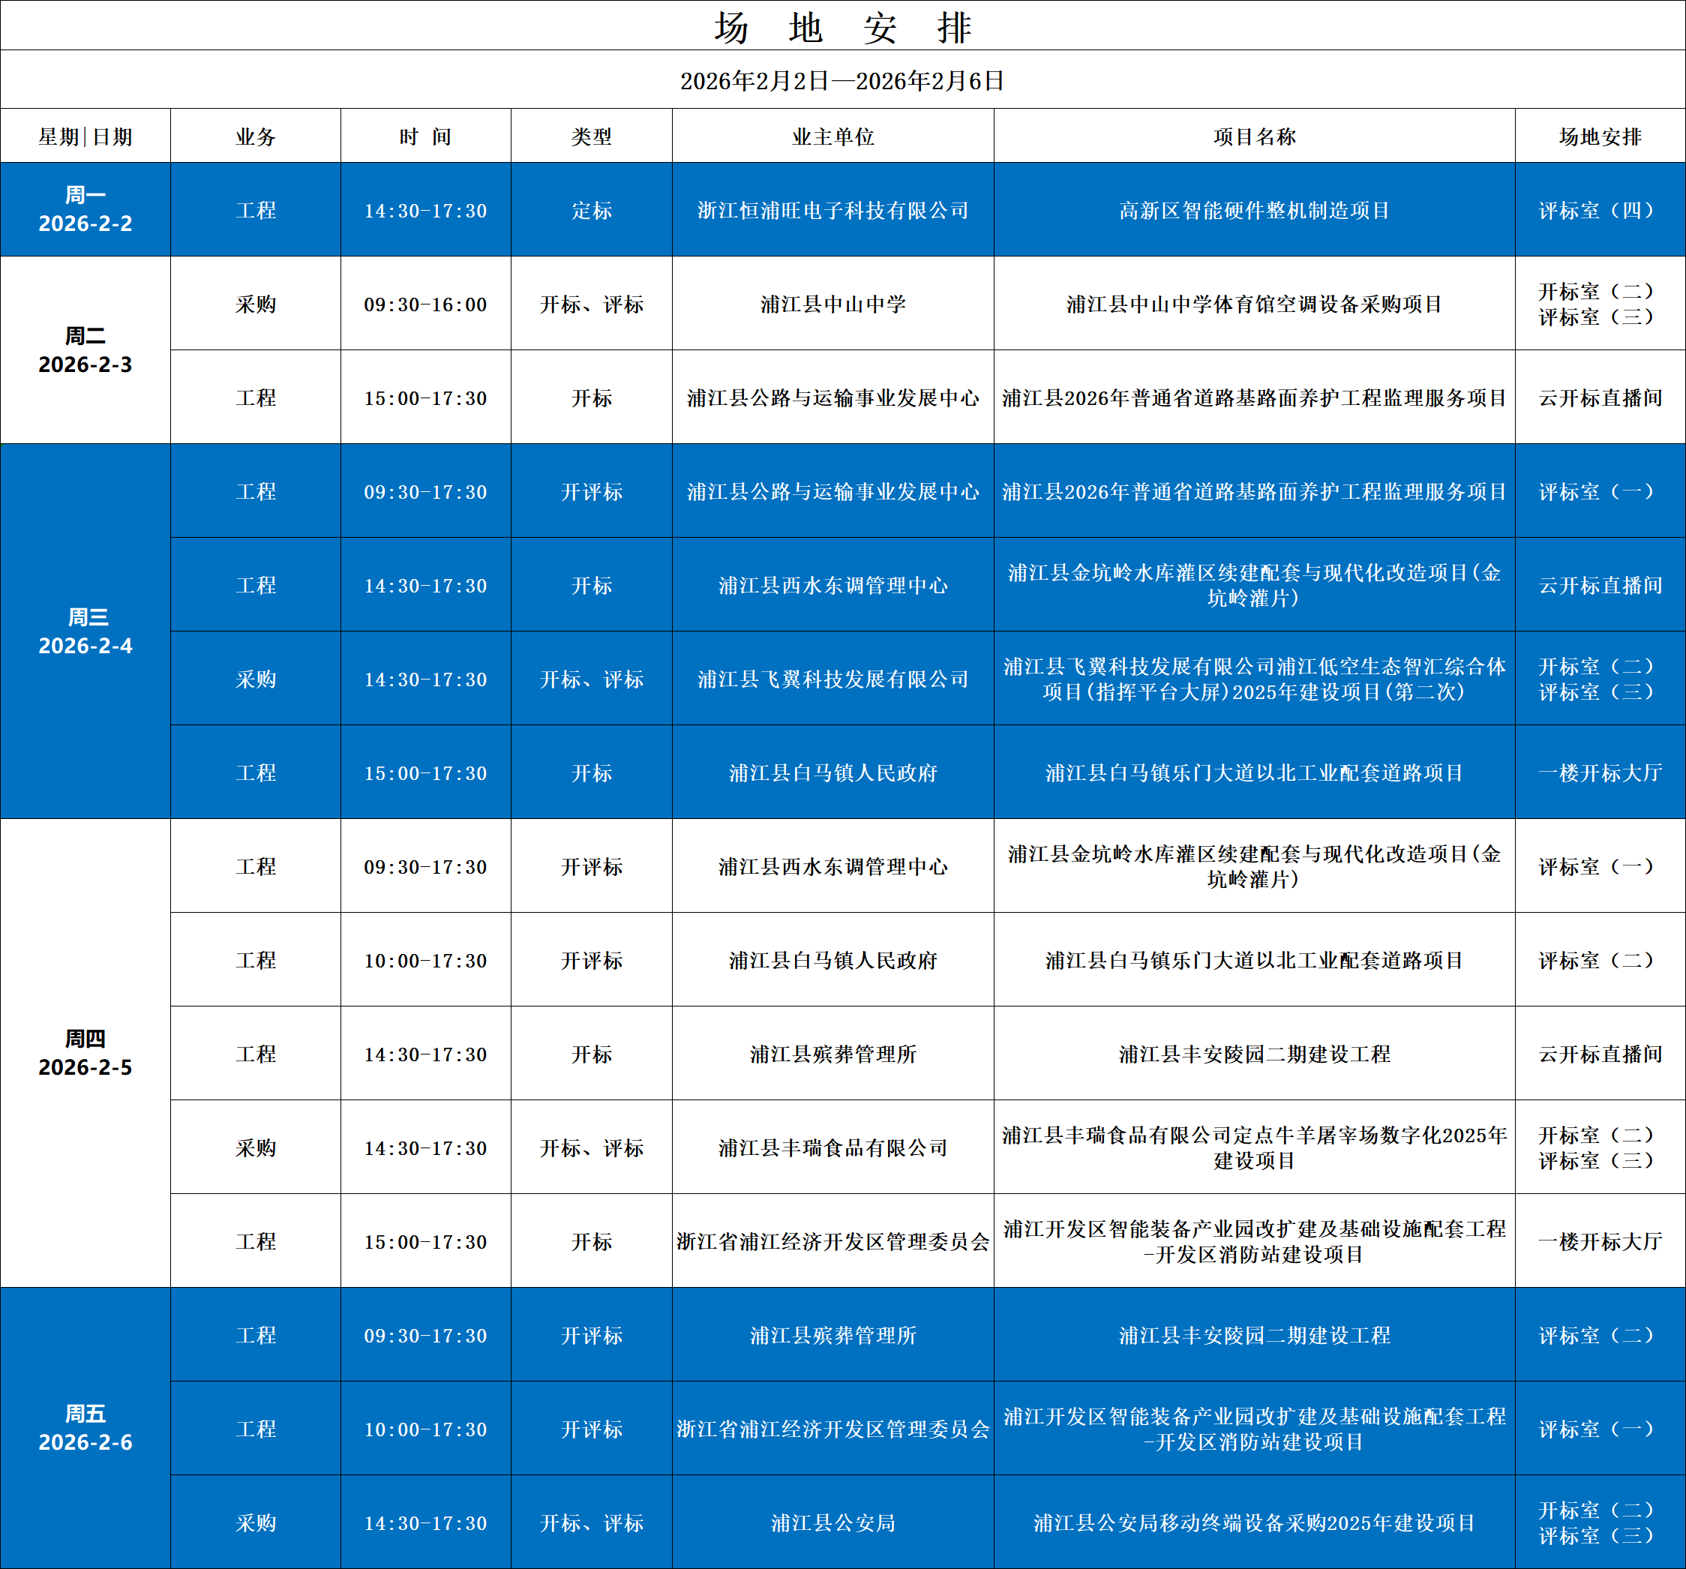This screenshot has width=1686, height=1569.
Task: Click the date range 2026年2月2日—2026年2月6日
Action: tap(842, 80)
